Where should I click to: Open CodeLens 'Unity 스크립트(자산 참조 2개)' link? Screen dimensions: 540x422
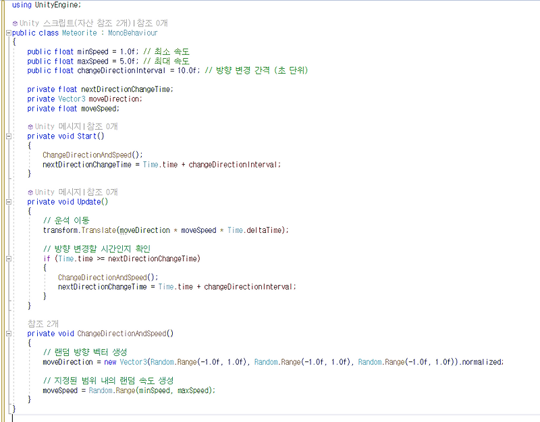(75, 23)
